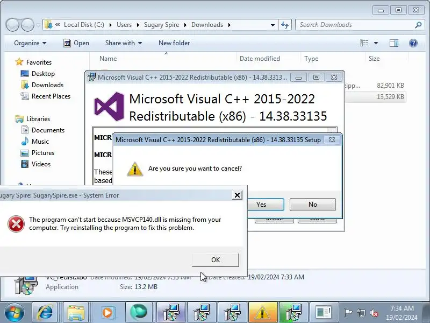Click Users in the address path

pos(124,25)
